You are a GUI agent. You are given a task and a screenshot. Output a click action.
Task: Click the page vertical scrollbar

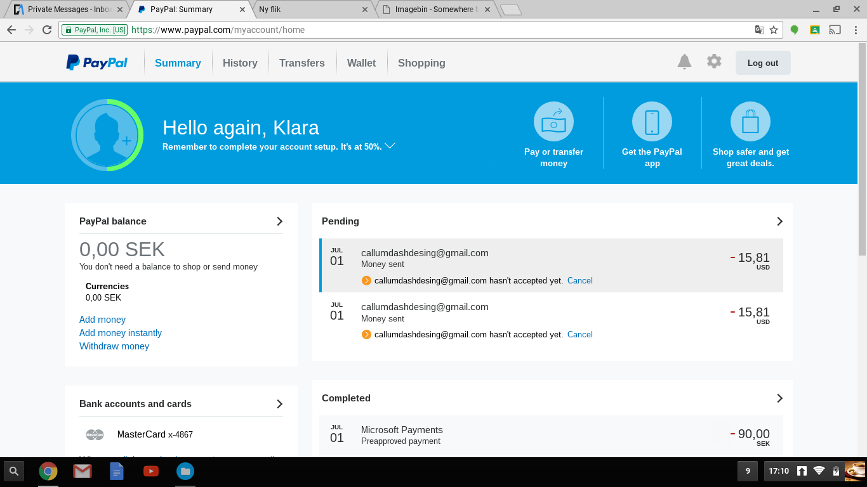coord(862,149)
